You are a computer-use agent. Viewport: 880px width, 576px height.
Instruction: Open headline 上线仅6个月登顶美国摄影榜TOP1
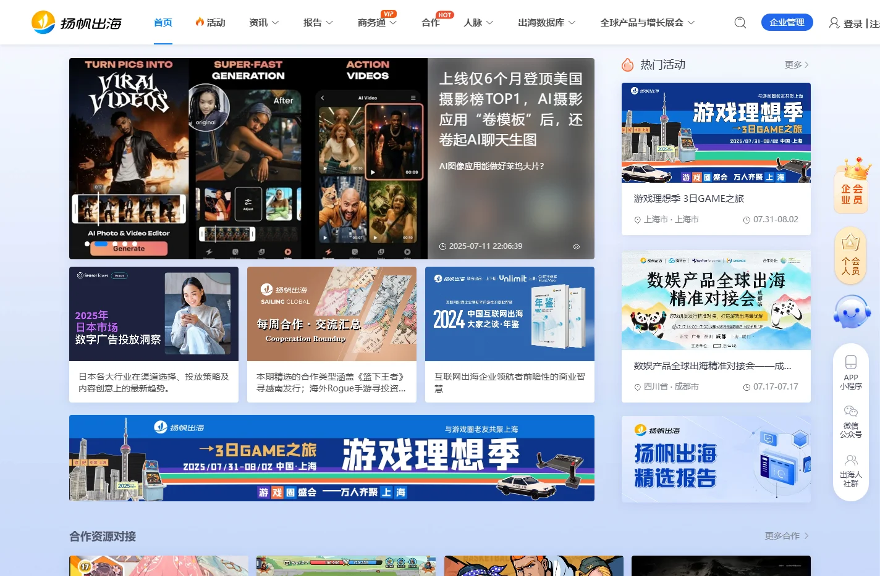510,109
